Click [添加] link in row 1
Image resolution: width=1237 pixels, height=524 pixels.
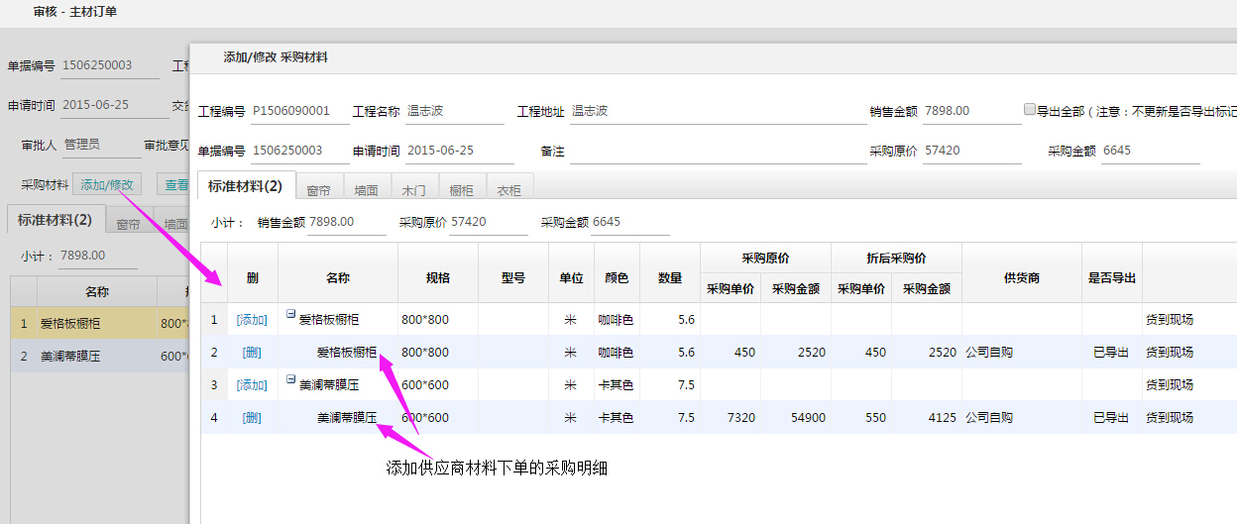tap(252, 320)
